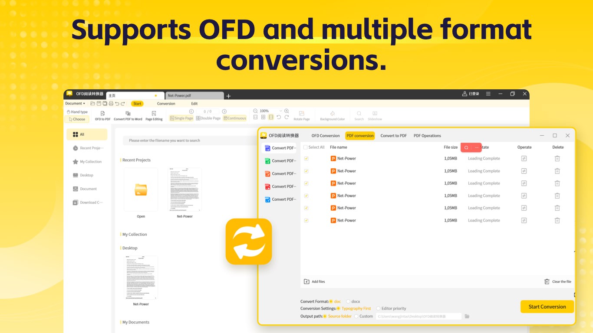Tick the Select All checkbox
Viewport: 593px width, 333px height.
(x=306, y=147)
